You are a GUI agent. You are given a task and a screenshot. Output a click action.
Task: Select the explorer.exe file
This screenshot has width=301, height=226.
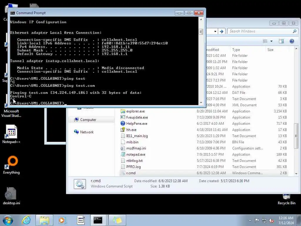tap(136, 111)
